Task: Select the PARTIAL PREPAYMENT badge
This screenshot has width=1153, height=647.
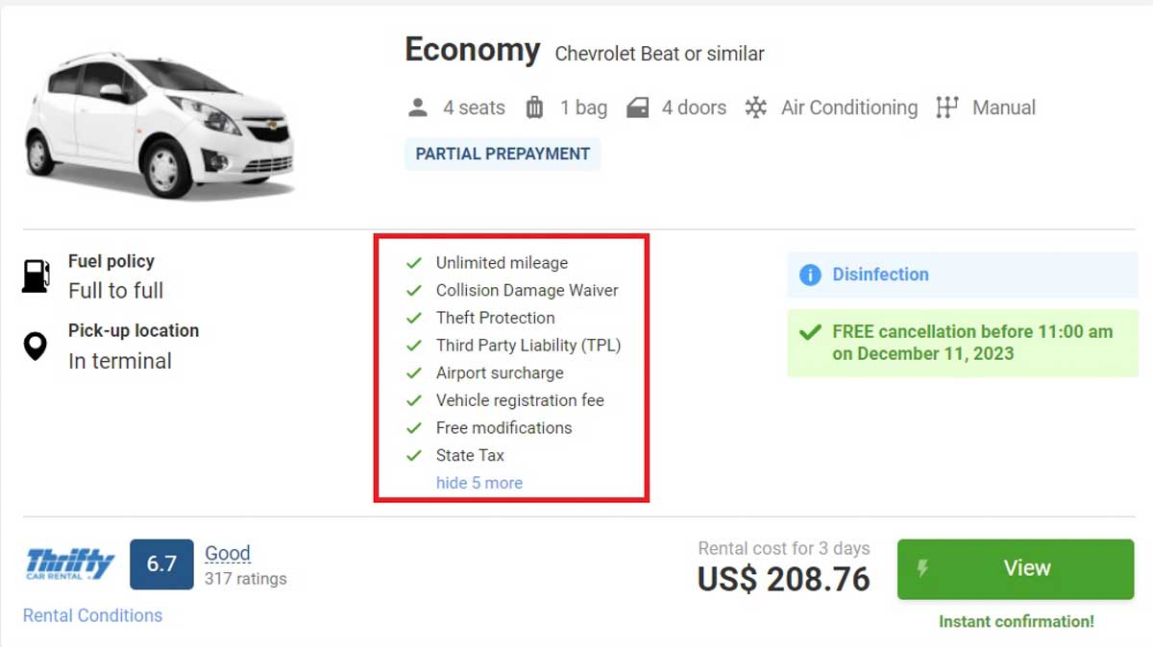Action: tap(502, 154)
